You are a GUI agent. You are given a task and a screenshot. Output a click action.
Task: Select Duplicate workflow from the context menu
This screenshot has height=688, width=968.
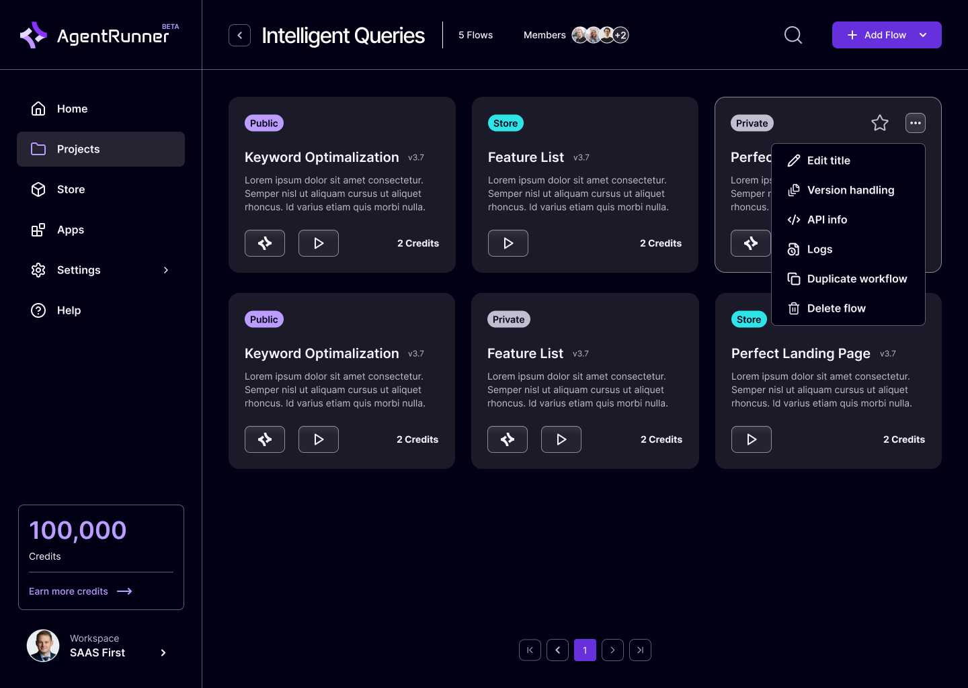pyautogui.click(x=857, y=279)
